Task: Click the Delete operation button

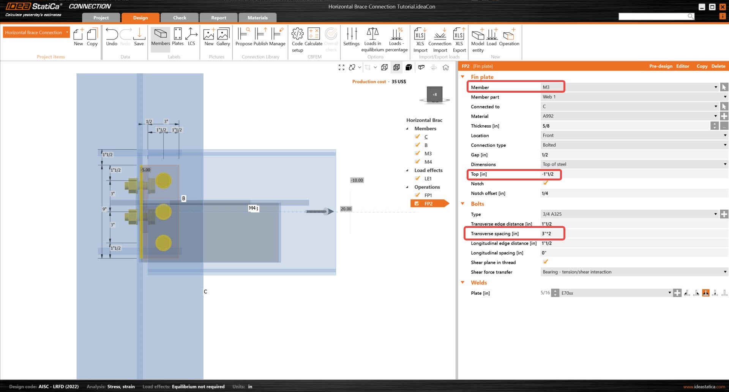Action: pyautogui.click(x=718, y=66)
